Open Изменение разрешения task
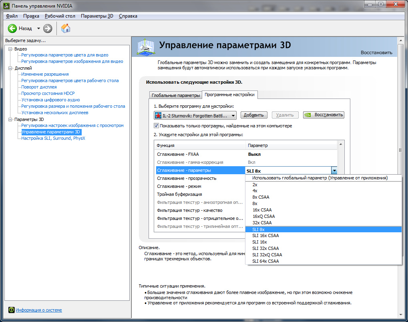 click(x=45, y=74)
